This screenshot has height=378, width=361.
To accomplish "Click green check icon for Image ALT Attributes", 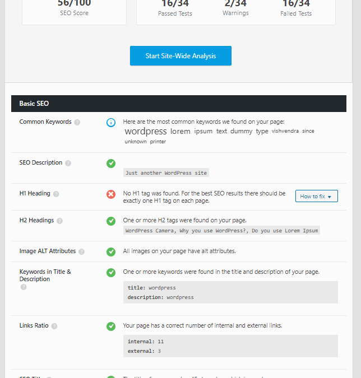I will pyautogui.click(x=111, y=252).
